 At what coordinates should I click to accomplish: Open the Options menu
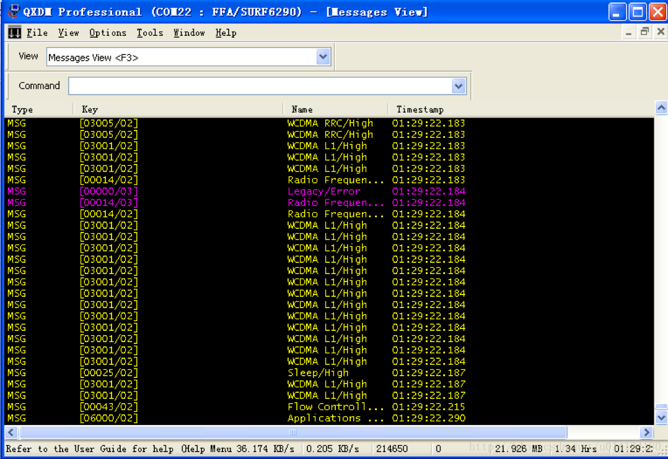click(x=108, y=33)
